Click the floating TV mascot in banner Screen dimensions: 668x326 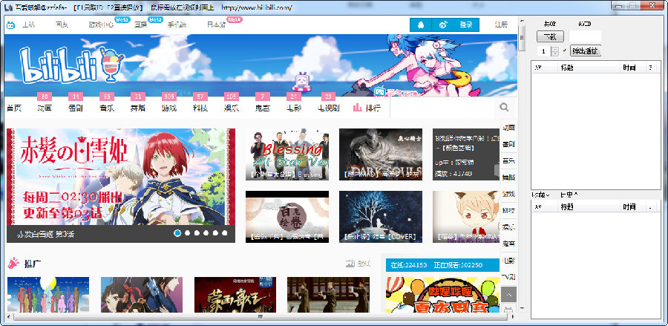[x=302, y=82]
